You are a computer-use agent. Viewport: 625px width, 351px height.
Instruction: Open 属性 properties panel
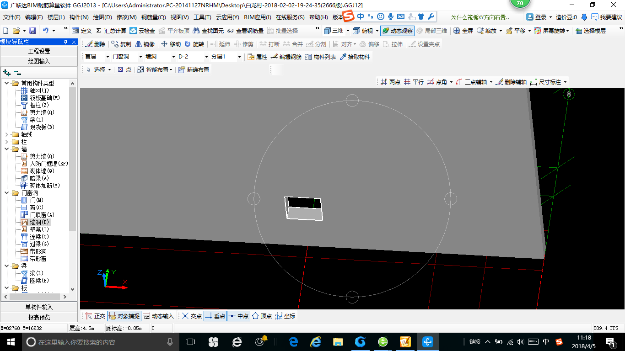coord(257,57)
